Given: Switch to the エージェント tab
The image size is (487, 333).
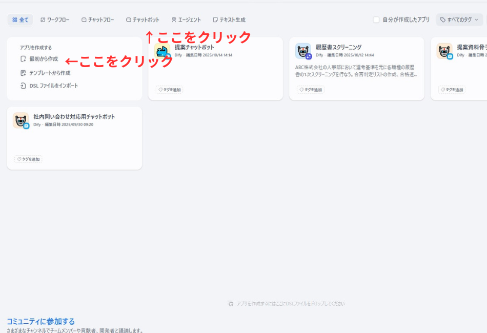Looking at the screenshot, I should [185, 19].
